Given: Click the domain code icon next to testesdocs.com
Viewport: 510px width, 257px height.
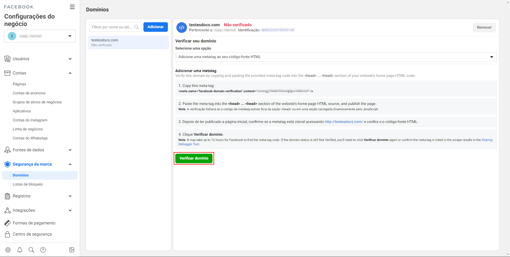Looking at the screenshot, I should 182,28.
